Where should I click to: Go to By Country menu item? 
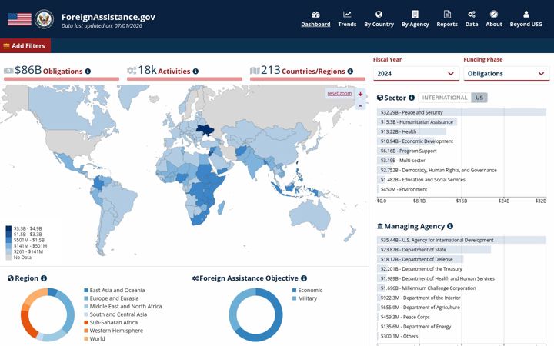379,25
